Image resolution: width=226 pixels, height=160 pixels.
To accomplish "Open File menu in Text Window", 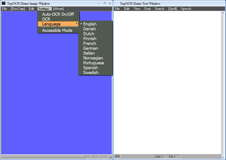I will click(117, 9).
